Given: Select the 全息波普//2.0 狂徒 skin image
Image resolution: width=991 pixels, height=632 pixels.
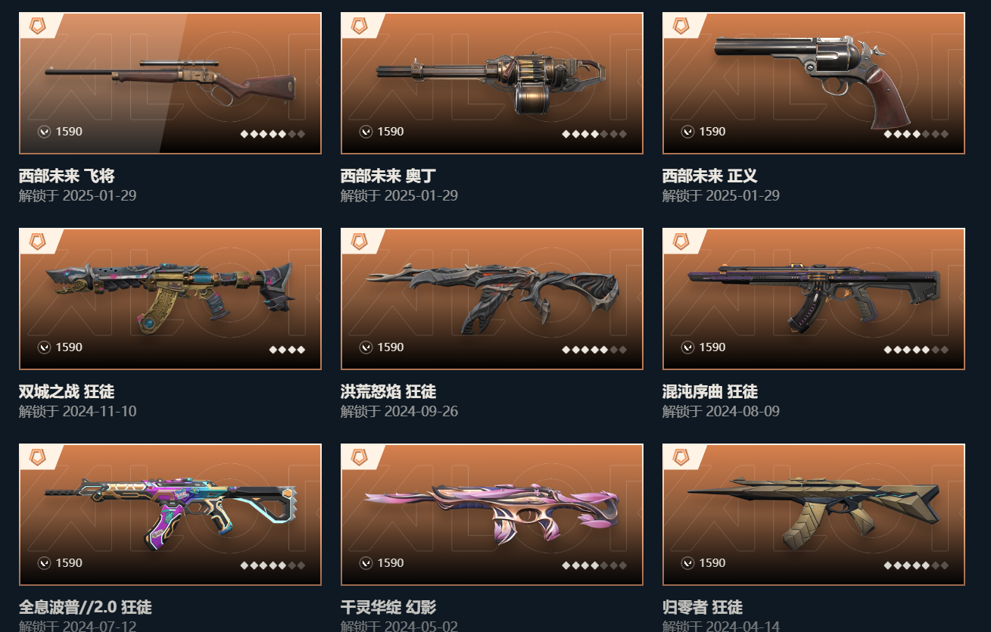Looking at the screenshot, I should point(170,515).
